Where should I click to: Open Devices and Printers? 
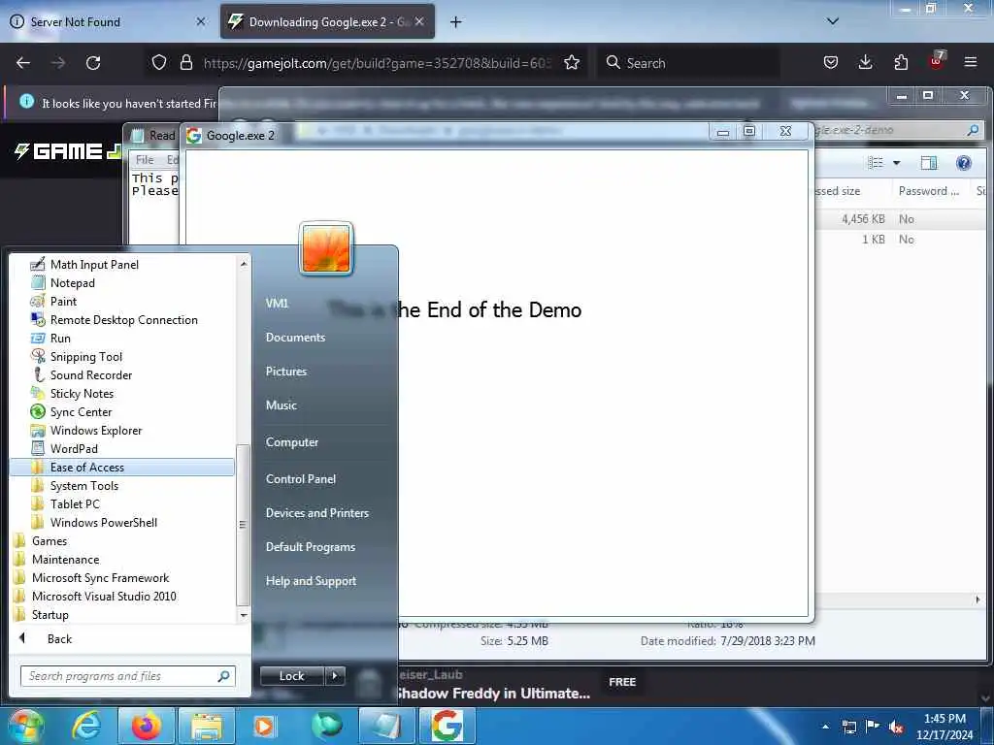(x=317, y=512)
